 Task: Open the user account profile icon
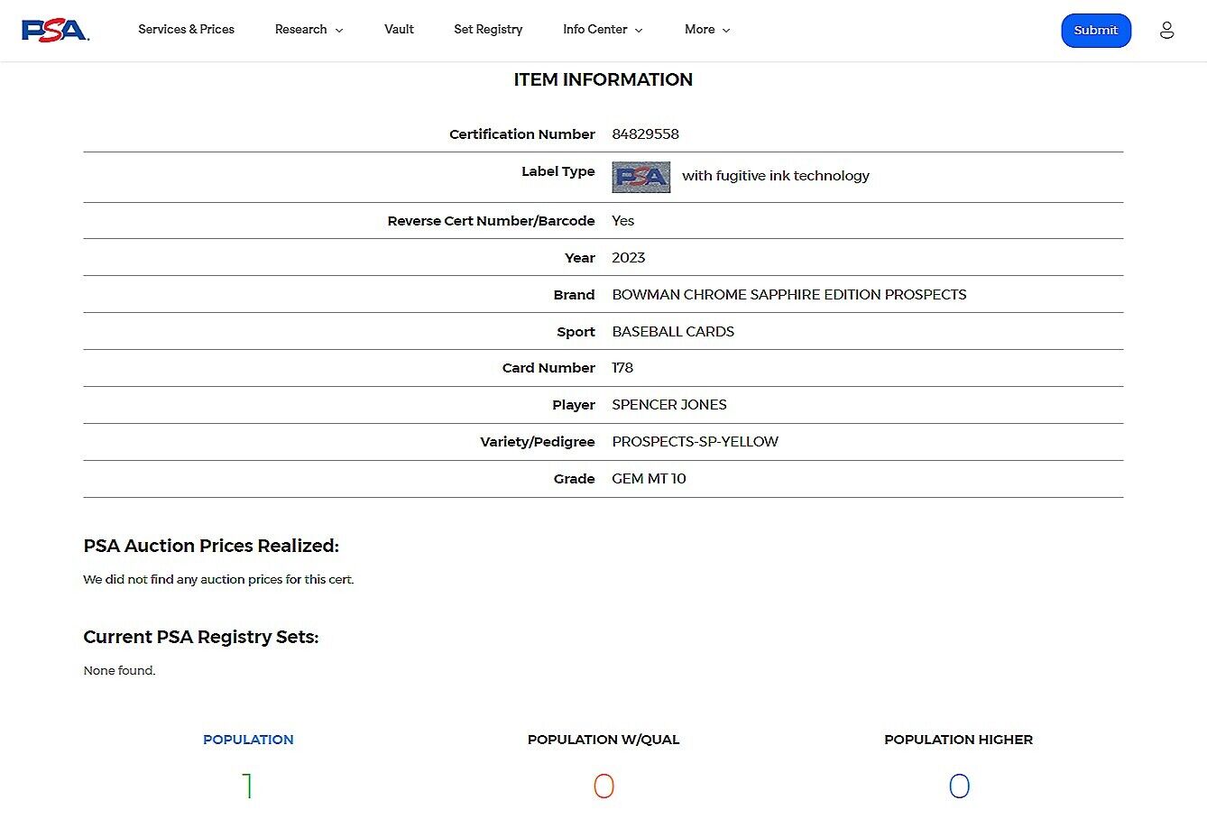click(x=1166, y=30)
